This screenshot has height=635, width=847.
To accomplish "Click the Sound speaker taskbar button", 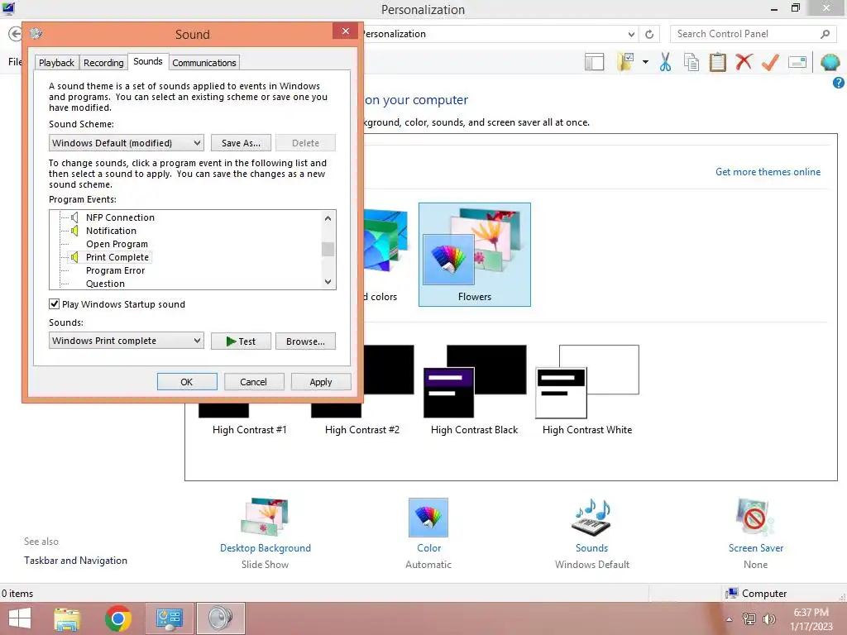I will click(220, 618).
